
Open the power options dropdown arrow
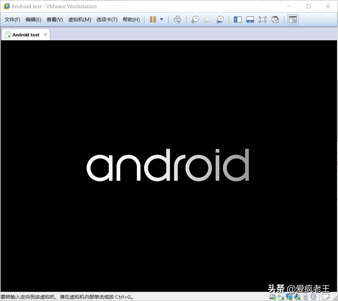pos(161,19)
